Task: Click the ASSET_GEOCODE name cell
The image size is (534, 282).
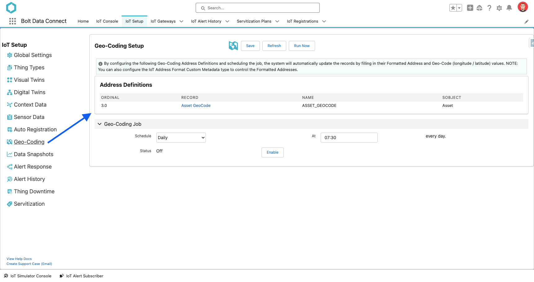Action: click(319, 106)
